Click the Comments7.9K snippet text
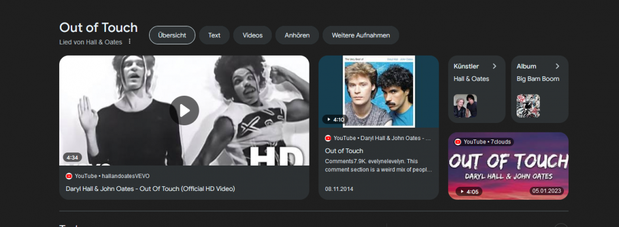This screenshot has height=227, width=619. pos(379,166)
